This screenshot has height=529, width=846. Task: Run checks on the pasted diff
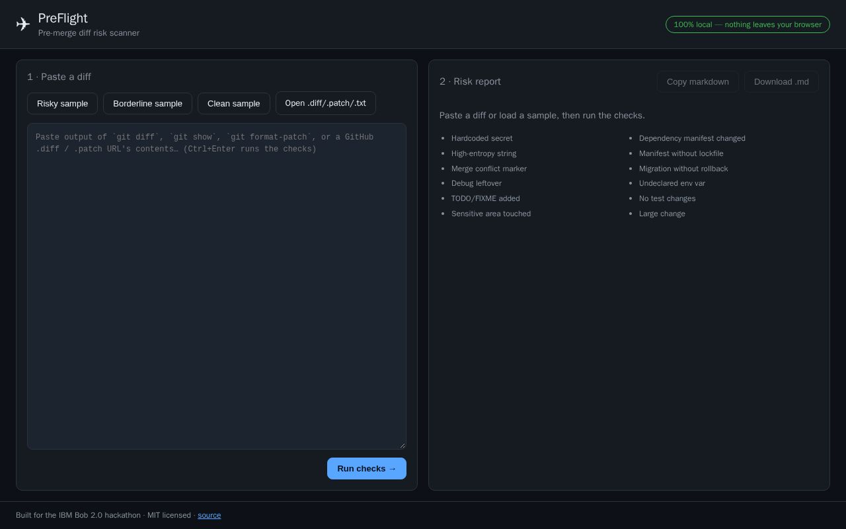[x=367, y=468]
